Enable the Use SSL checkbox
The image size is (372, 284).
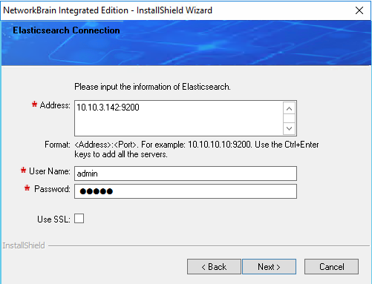pyautogui.click(x=79, y=219)
